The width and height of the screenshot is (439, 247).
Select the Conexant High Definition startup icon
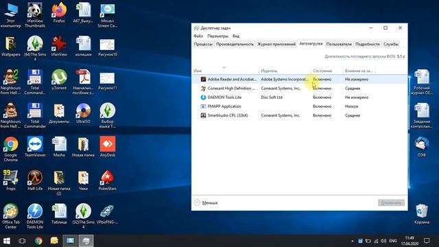[203, 89]
